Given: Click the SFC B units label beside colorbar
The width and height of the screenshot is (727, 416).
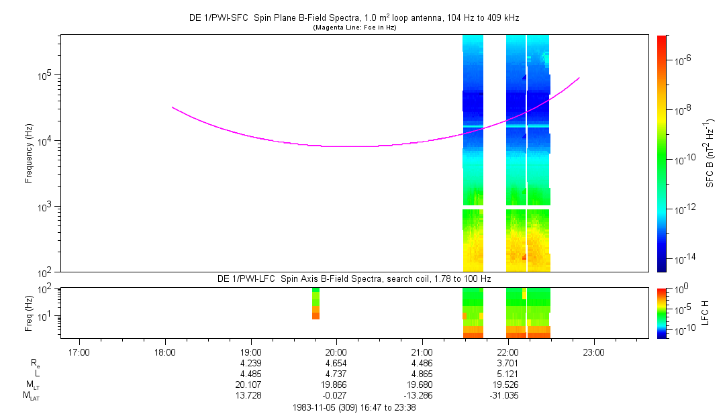Looking at the screenshot, I should (710, 153).
